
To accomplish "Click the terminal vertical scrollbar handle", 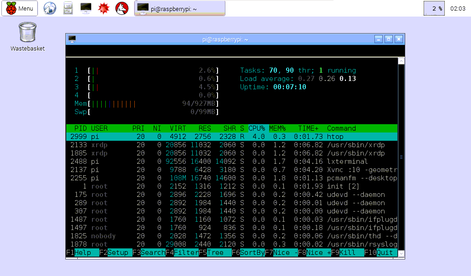I will [401, 157].
